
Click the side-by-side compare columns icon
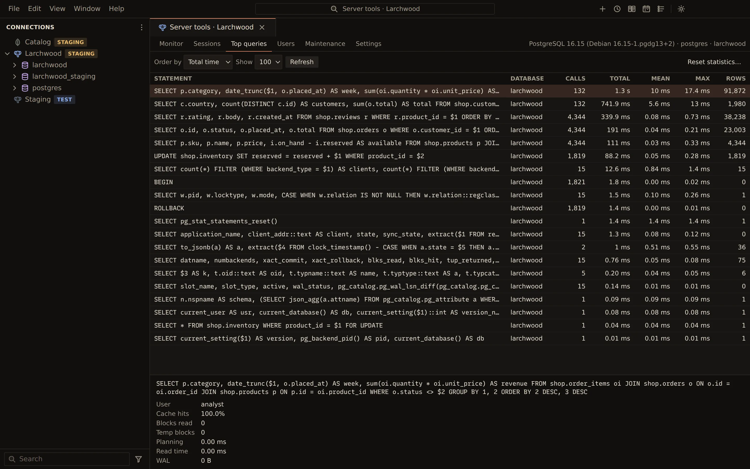click(x=631, y=9)
